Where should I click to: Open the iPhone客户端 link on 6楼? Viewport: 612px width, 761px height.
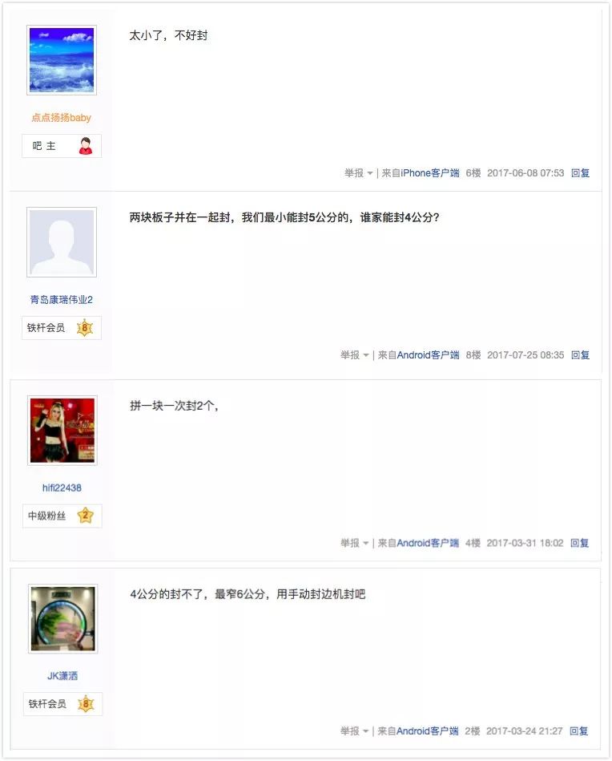coord(430,172)
